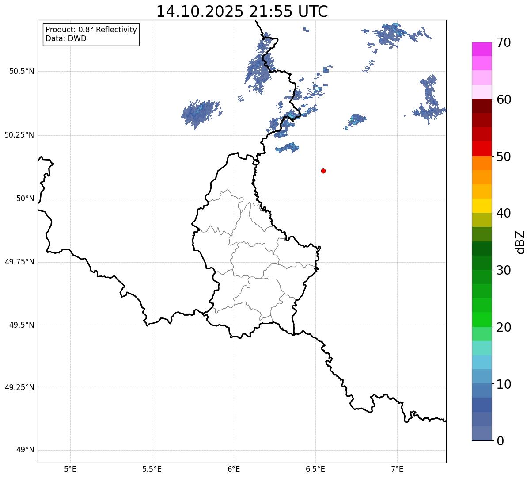
Task: Click the 5.5°E longitude label
Action: tap(152, 469)
